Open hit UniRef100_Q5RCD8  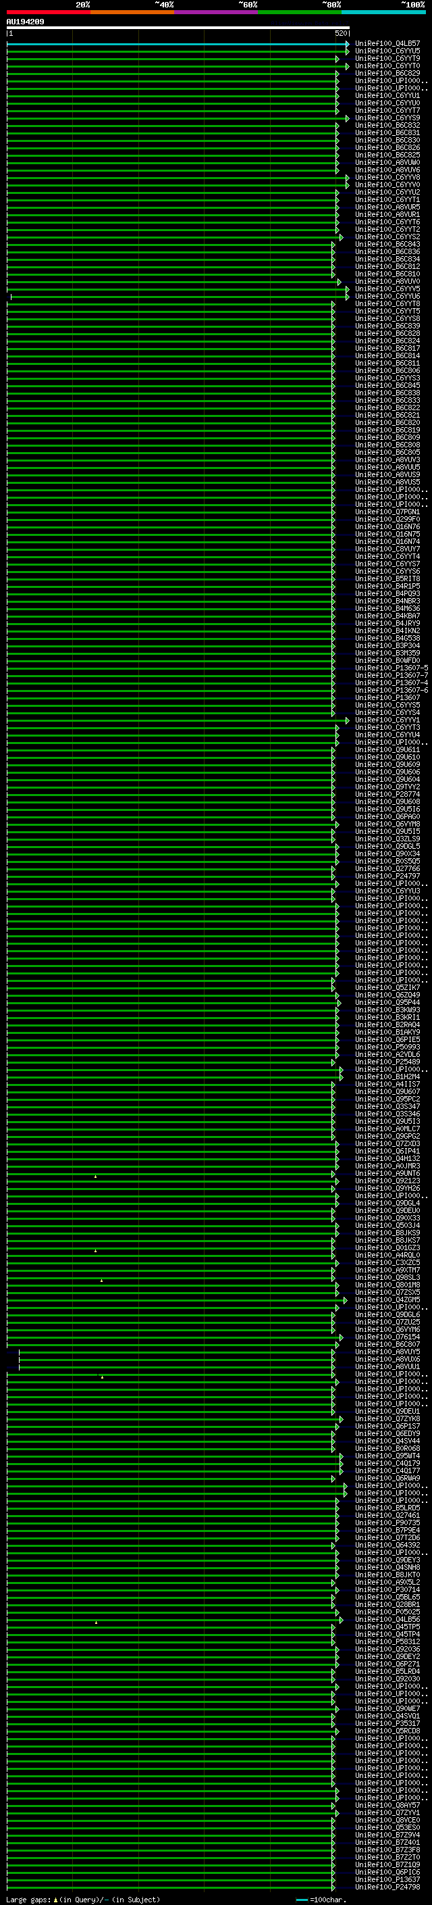(x=387, y=1731)
